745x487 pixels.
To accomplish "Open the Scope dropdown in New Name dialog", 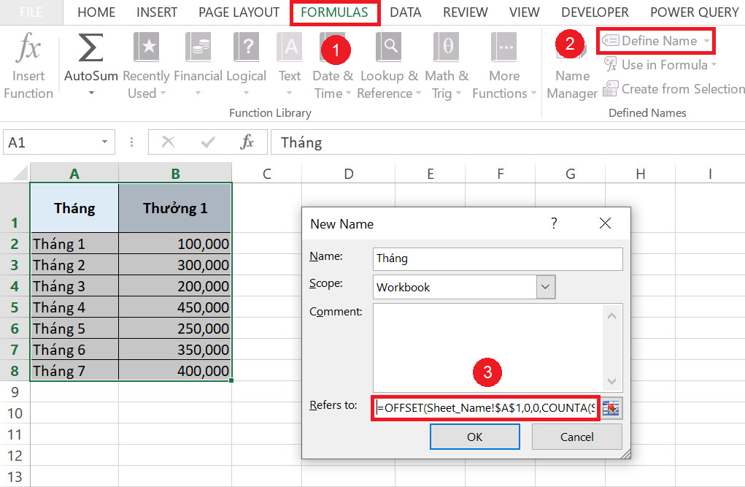I will (545, 287).
